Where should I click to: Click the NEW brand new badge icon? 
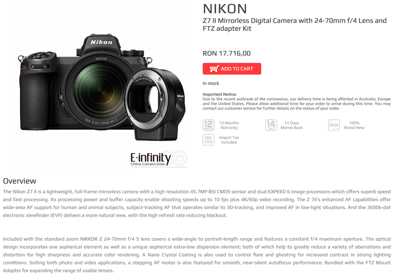click(334, 125)
